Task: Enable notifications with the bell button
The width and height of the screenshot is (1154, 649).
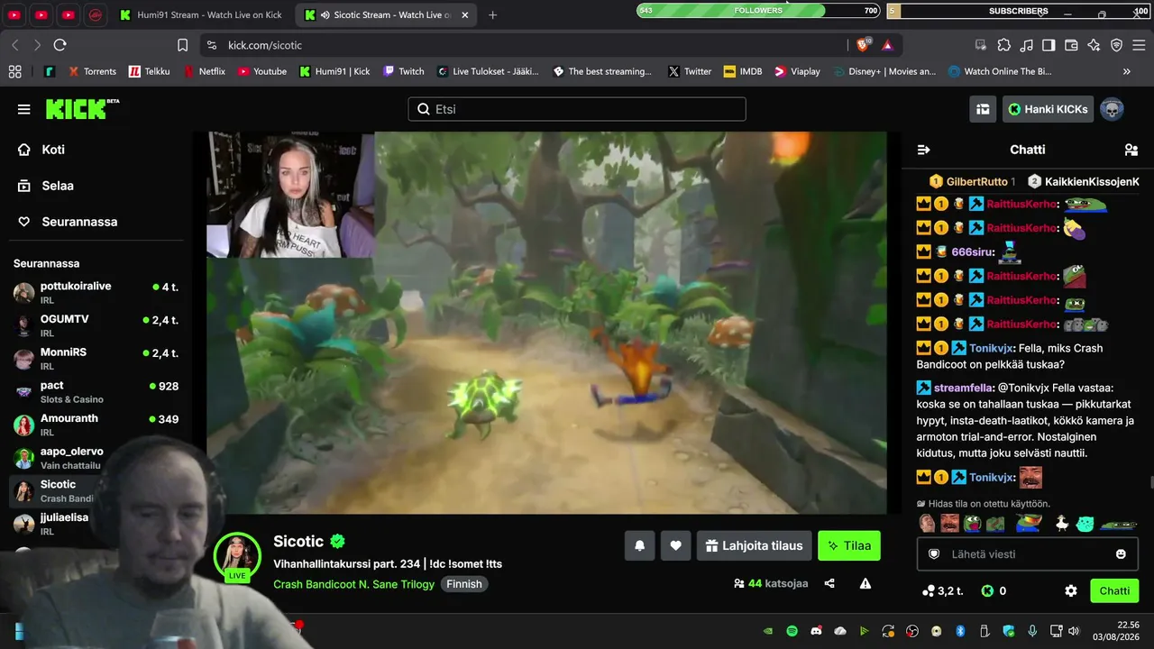Action: coord(639,545)
